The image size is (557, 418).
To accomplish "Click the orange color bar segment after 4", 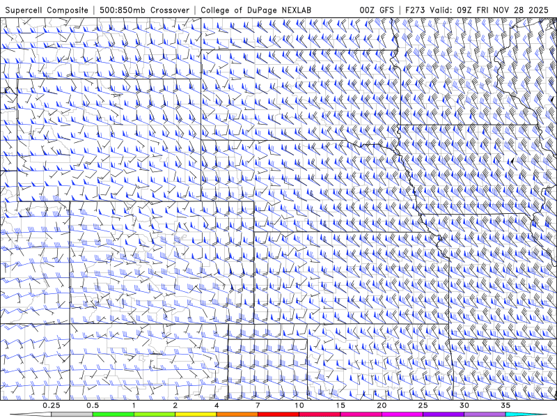I will (x=237, y=415).
